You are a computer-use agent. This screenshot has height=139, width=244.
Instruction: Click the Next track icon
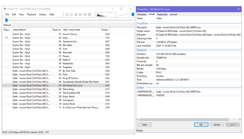[85, 15]
